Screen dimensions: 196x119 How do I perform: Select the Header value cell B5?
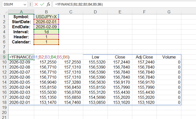point(46,37)
